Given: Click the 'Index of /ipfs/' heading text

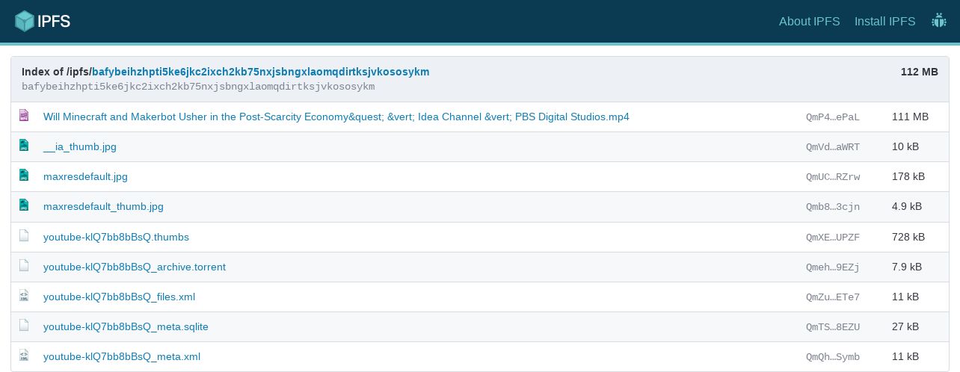Looking at the screenshot, I should 57,72.
